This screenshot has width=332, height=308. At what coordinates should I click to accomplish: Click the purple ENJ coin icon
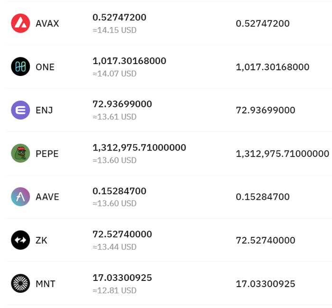click(x=20, y=110)
